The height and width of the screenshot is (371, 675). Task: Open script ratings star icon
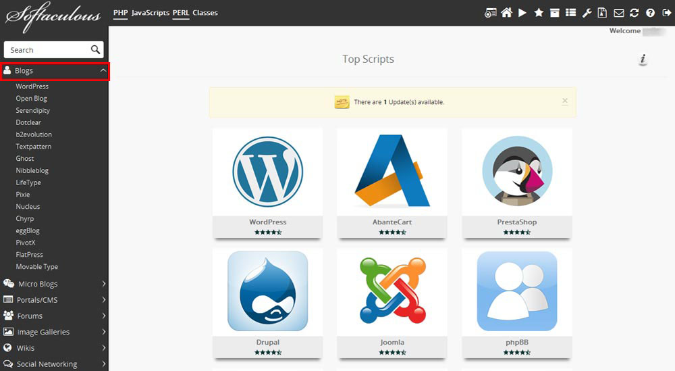tap(539, 13)
